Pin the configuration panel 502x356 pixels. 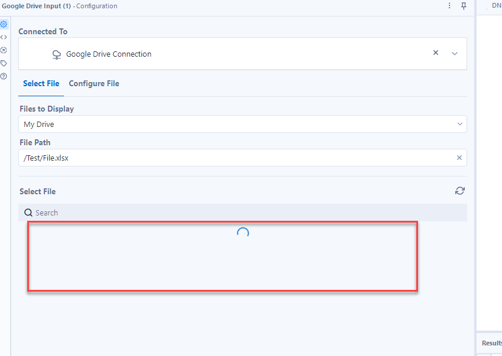[x=464, y=6]
